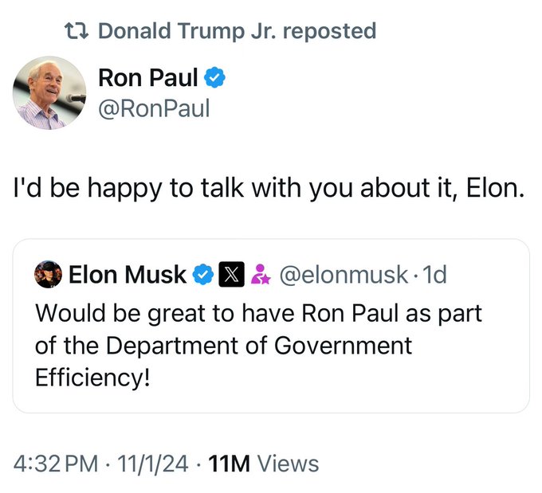Screen dimensions: 542x493
Task: Open the @RonPaul handle
Action: click(x=154, y=108)
